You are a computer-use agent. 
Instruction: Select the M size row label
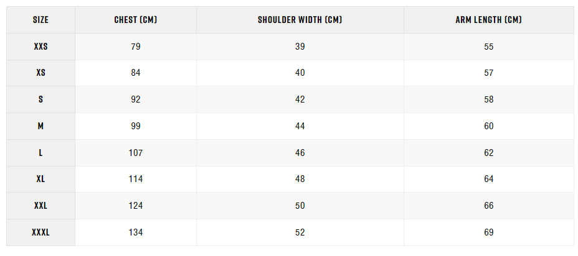pos(40,126)
